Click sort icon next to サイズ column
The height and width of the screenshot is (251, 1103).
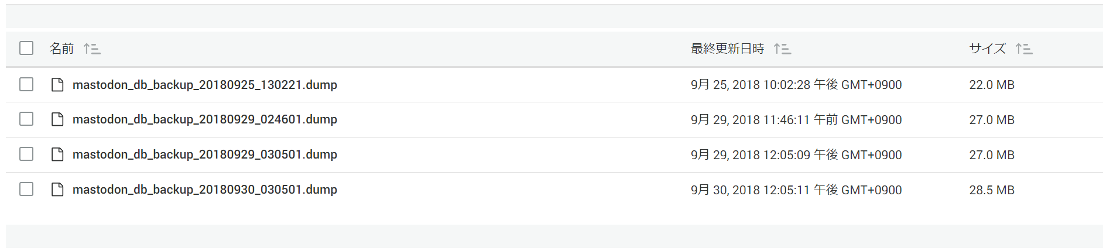[x=1024, y=49]
